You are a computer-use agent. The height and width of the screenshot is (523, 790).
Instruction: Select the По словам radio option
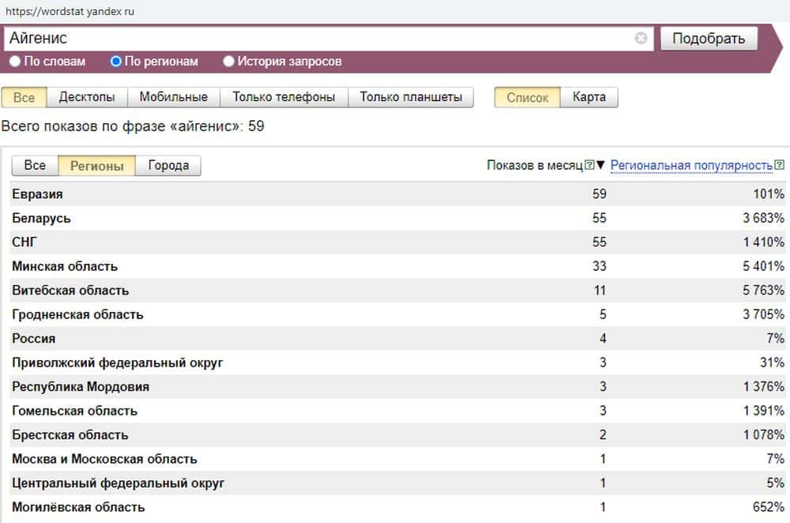pos(15,61)
